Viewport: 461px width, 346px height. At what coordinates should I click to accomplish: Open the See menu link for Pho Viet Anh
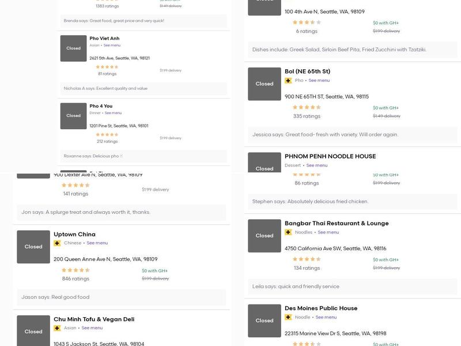pos(112,45)
